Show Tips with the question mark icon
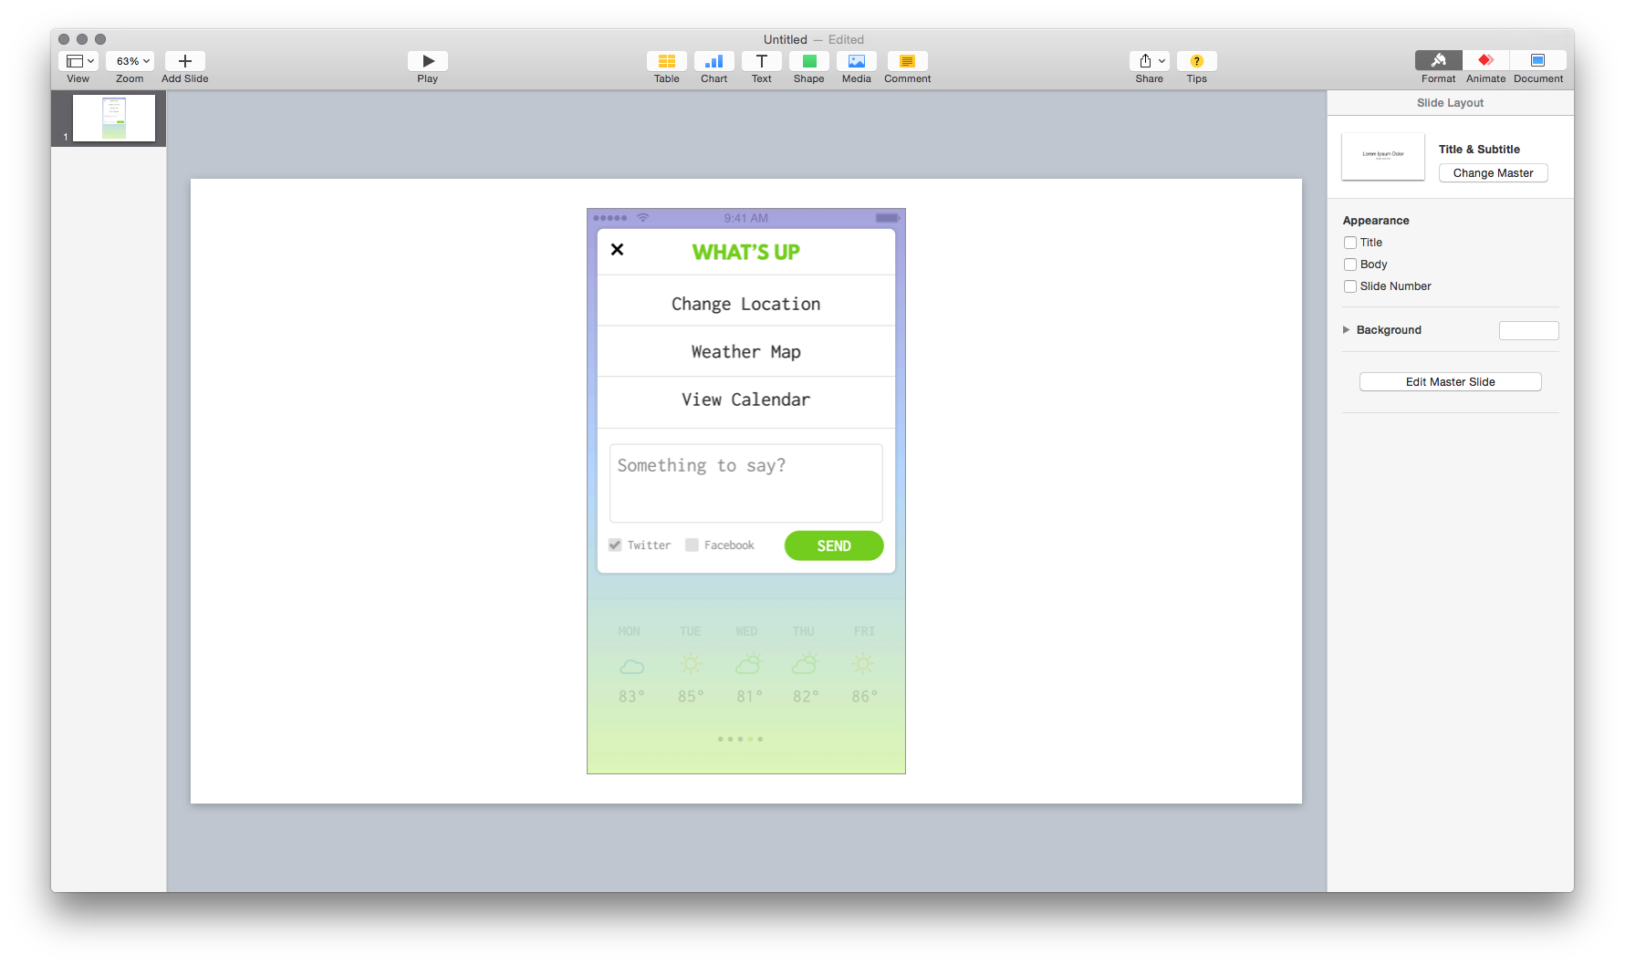 [x=1196, y=61]
